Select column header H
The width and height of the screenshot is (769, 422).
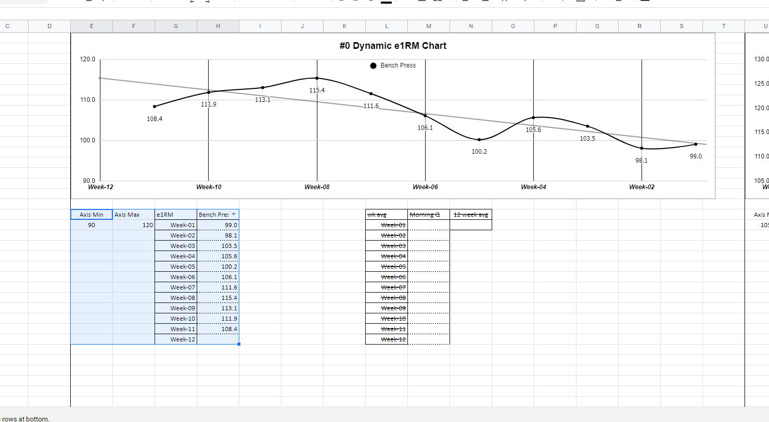[218, 25]
